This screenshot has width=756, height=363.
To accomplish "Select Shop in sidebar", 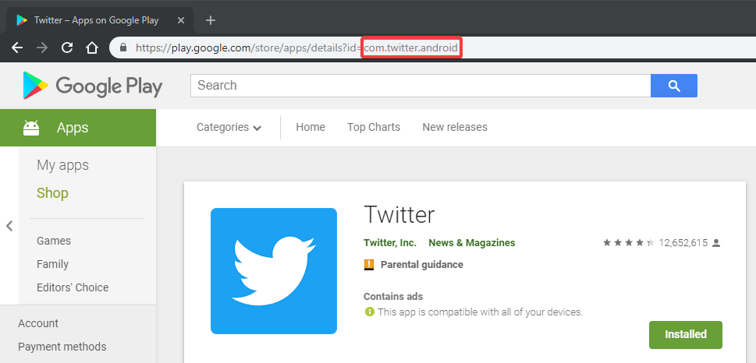I will [52, 193].
